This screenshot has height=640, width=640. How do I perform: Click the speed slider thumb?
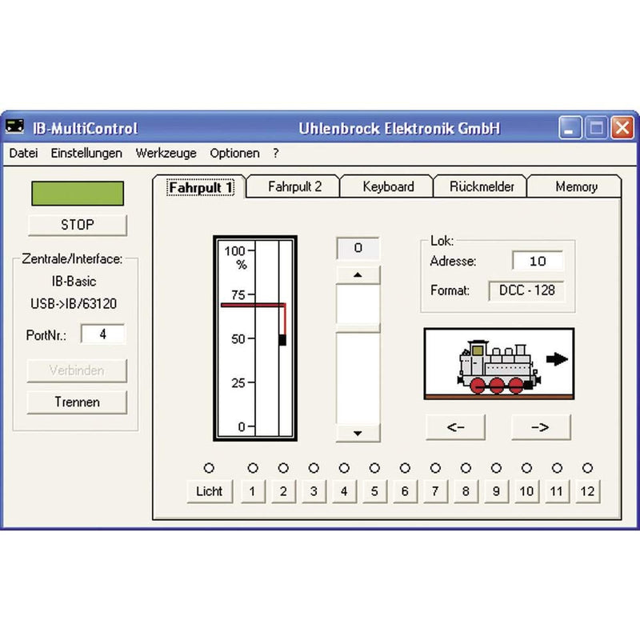(x=358, y=328)
